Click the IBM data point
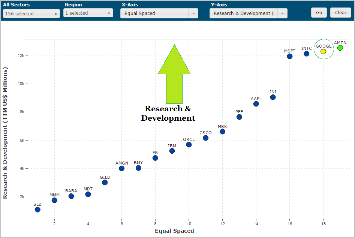 [172, 151]
